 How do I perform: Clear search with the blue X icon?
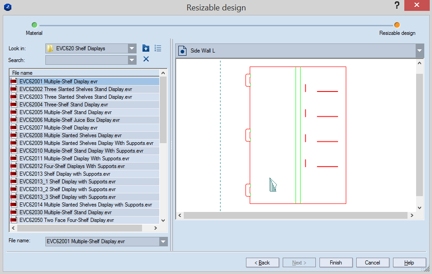coord(146,59)
